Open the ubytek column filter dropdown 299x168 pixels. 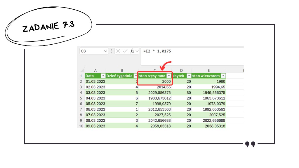[189, 76]
